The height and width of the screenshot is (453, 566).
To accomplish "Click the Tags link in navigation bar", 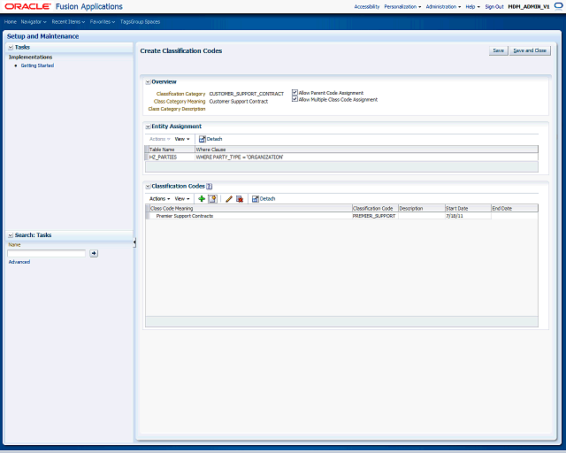I will 126,21.
